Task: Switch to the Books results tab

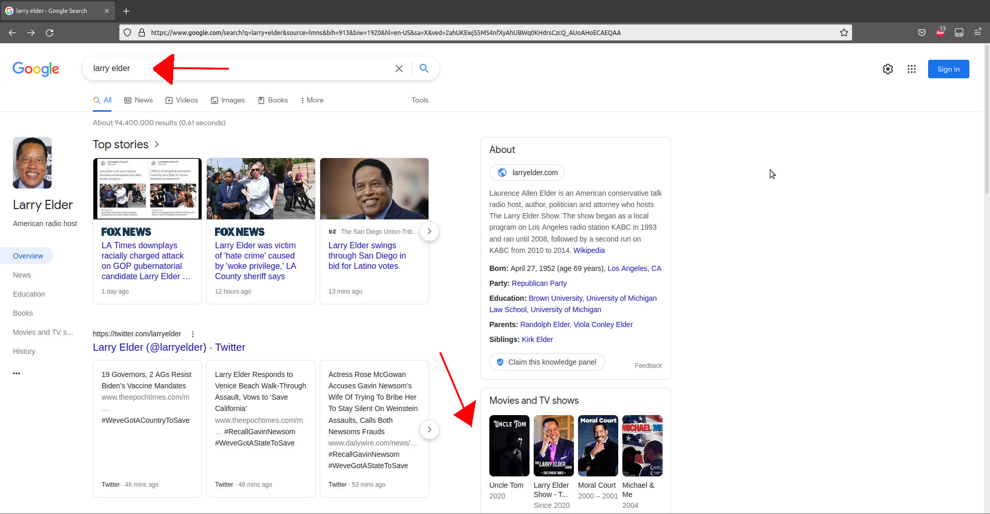Action: point(273,100)
